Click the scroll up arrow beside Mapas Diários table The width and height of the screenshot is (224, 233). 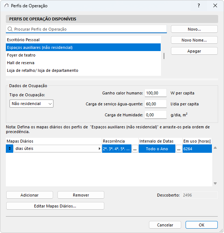coord(215,148)
